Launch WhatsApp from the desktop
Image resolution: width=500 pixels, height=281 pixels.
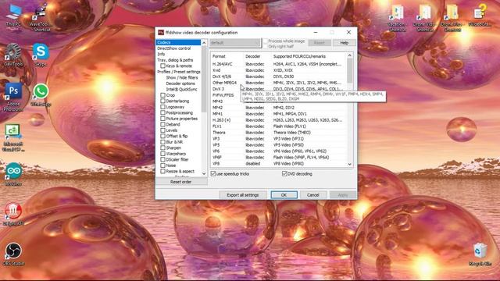41,94
